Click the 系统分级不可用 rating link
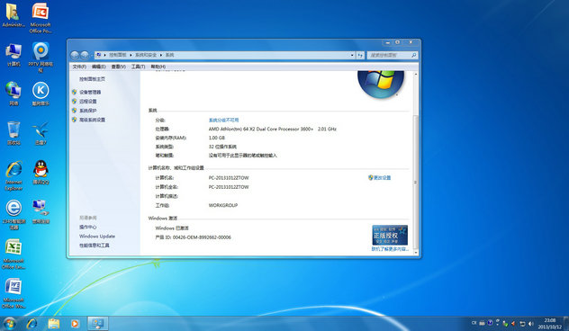This screenshot has height=331, width=569. coord(223,120)
